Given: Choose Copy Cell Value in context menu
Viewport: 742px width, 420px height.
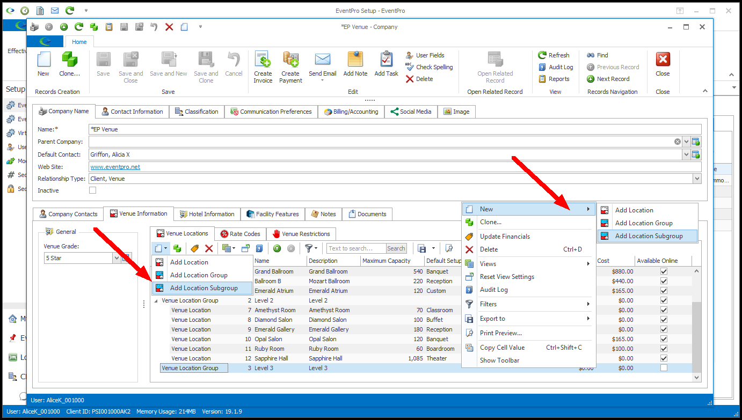Looking at the screenshot, I should (529, 348).
